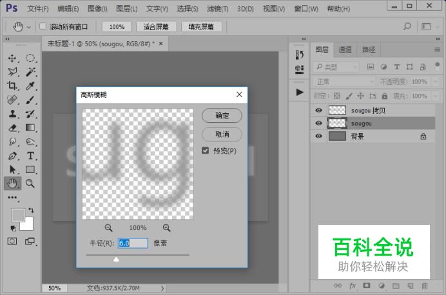The width and height of the screenshot is (446, 295).
Task: Select the Gradient tool
Action: pyautogui.click(x=30, y=128)
